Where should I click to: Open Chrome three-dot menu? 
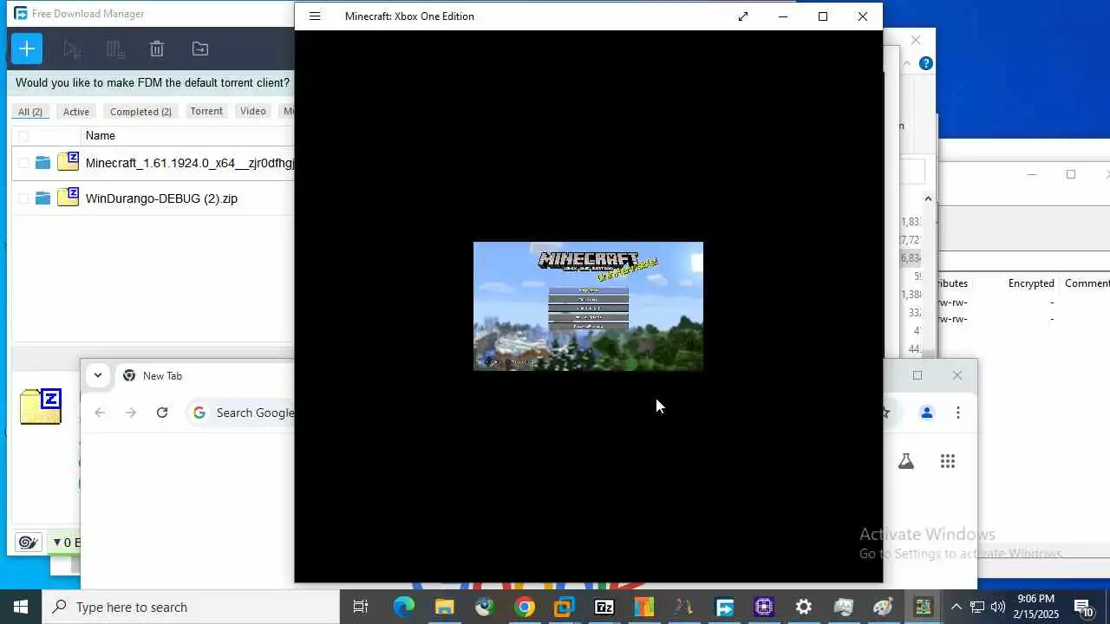[958, 413]
